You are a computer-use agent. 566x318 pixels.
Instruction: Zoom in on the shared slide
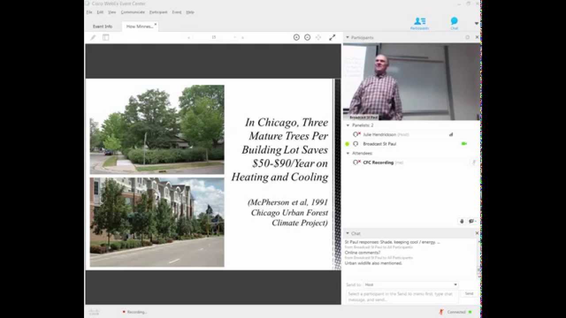click(x=297, y=38)
